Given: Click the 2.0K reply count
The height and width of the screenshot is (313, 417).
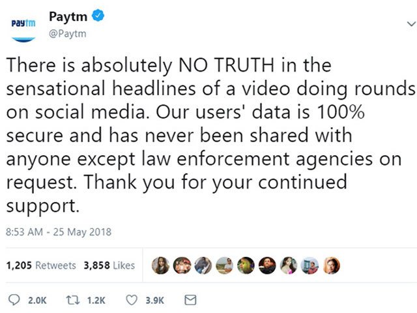Looking at the screenshot, I should [x=37, y=301].
